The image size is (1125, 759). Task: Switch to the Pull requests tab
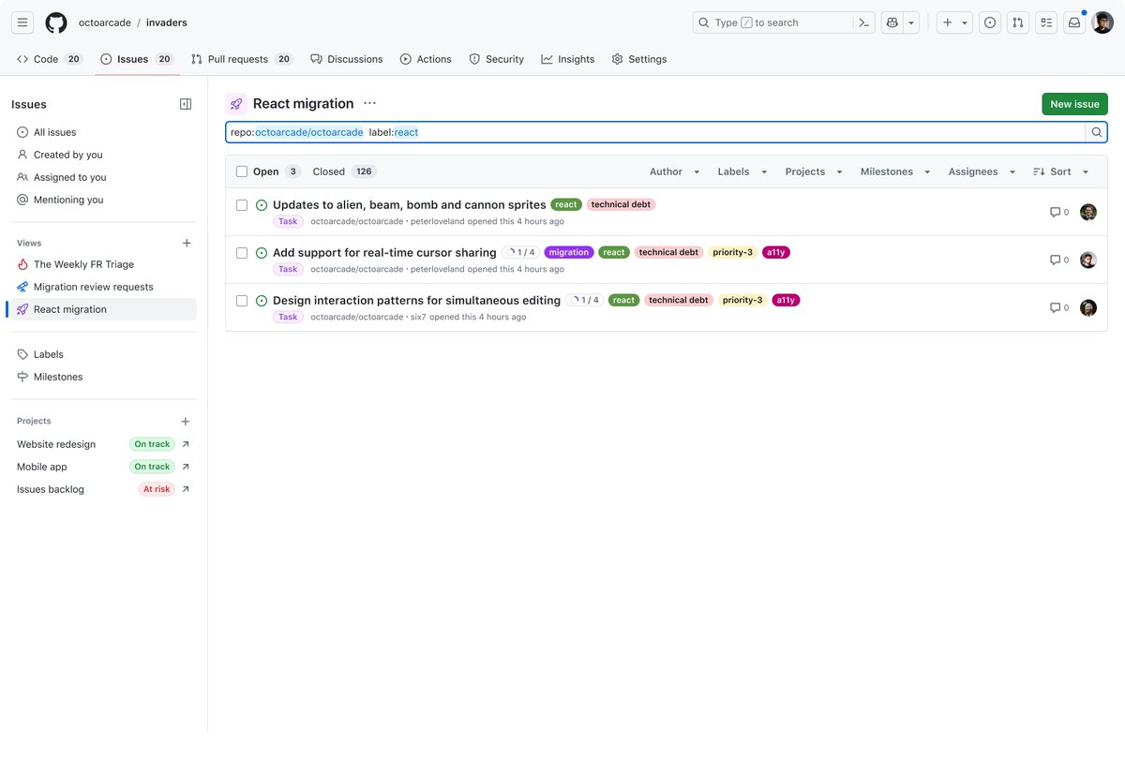click(x=242, y=59)
